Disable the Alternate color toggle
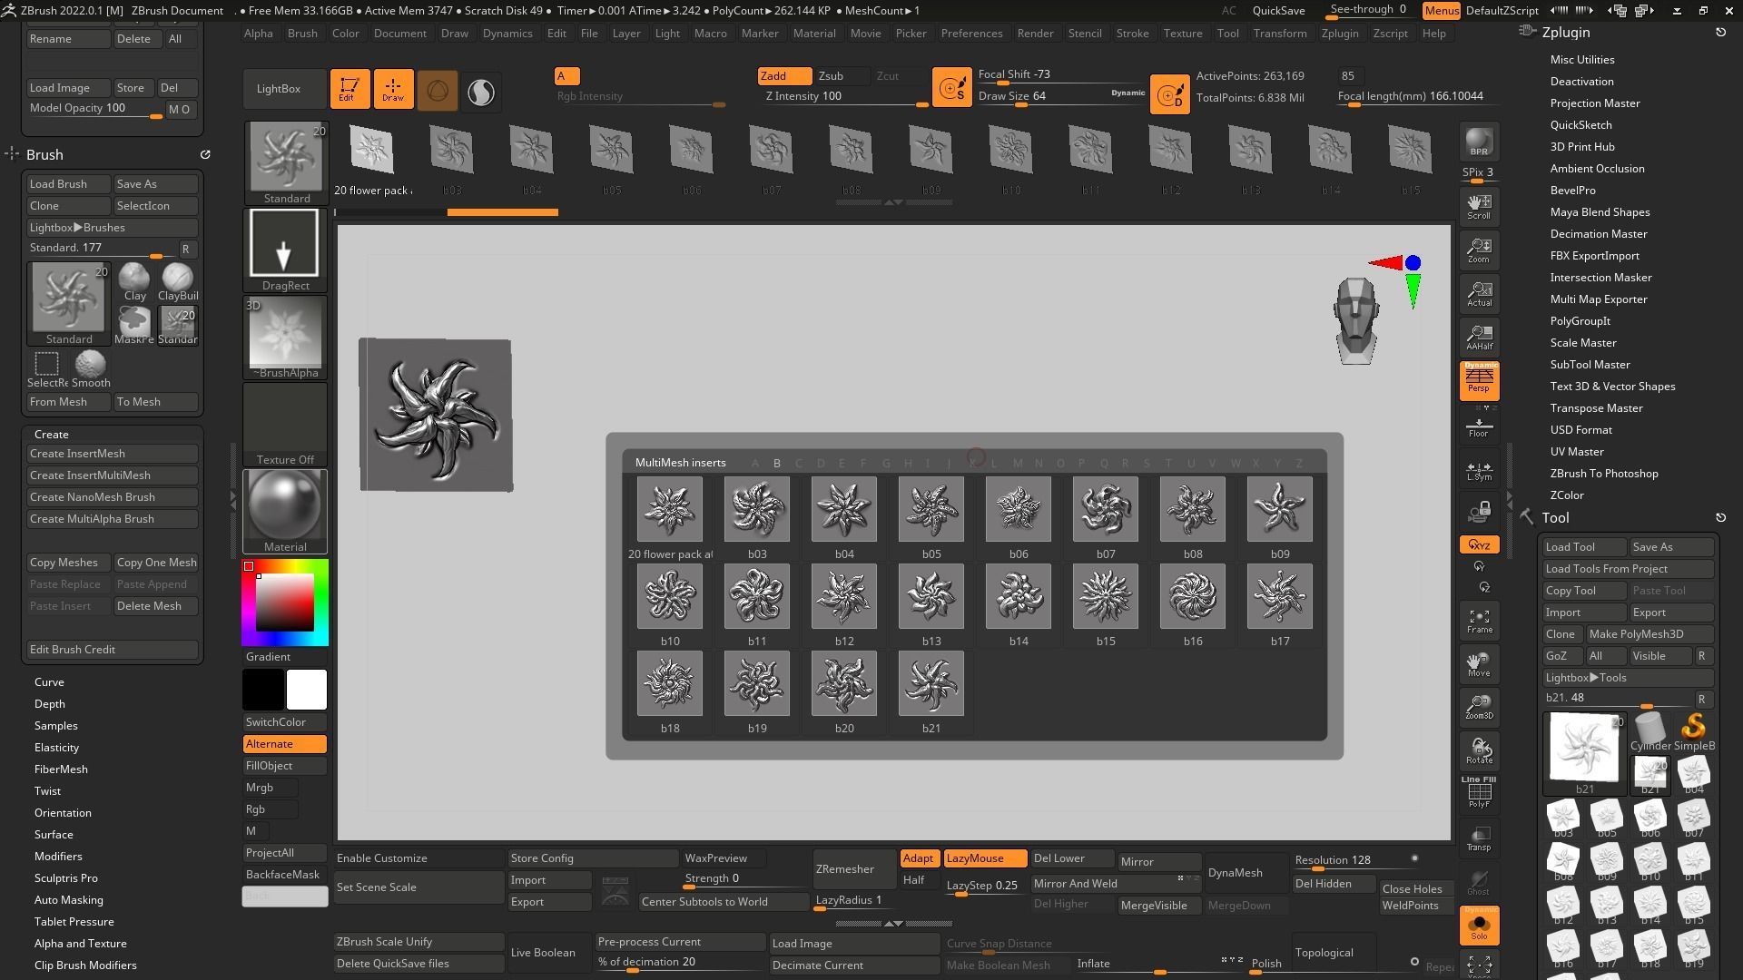 (284, 744)
